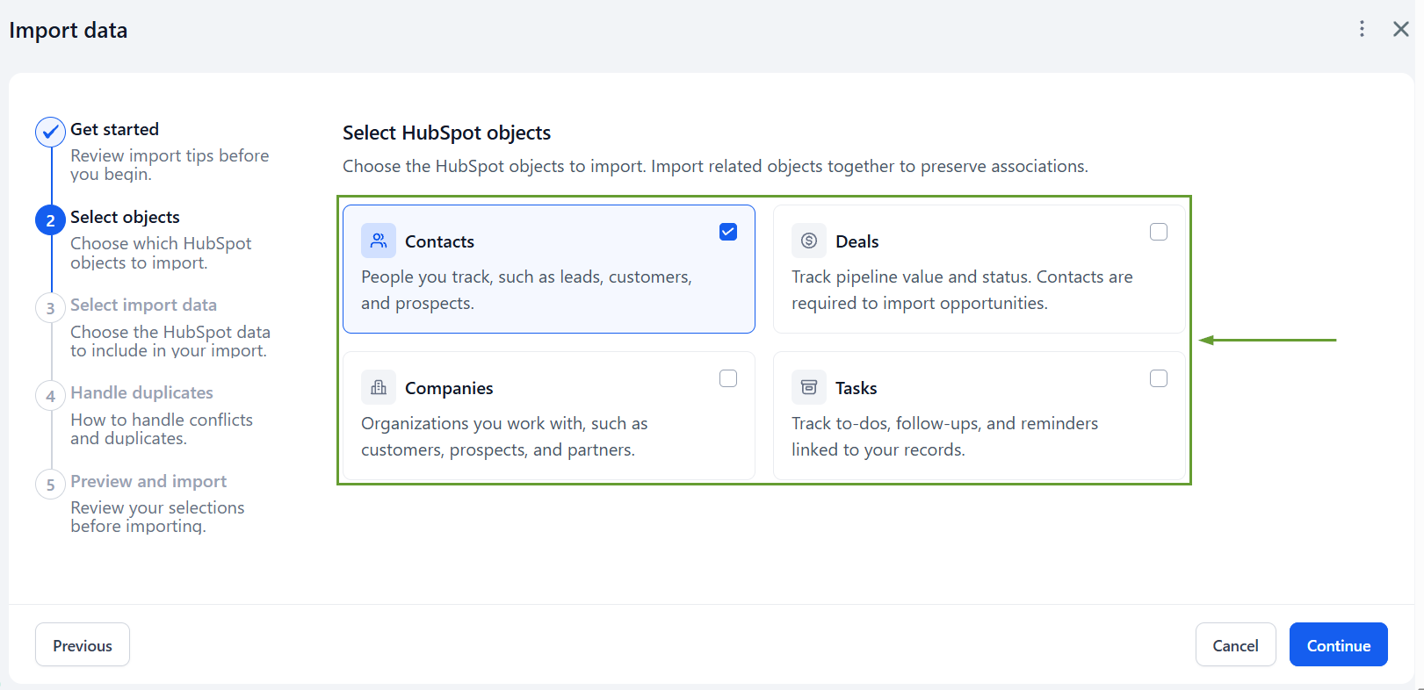Enable the Companies checkbox
Viewport: 1424px width, 690px height.
click(728, 378)
